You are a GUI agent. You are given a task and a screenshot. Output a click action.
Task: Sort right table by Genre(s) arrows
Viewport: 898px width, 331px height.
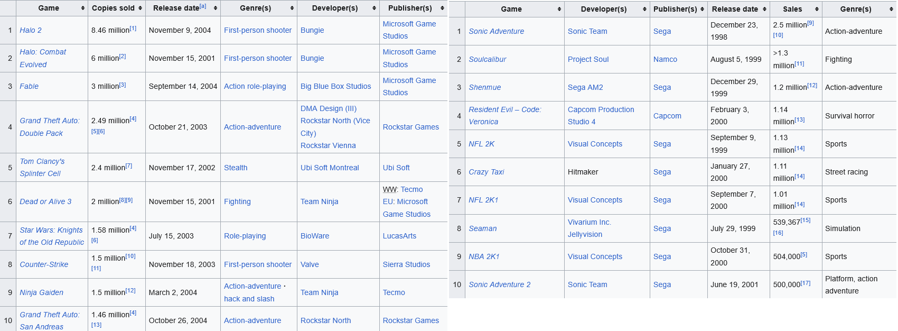pyautogui.click(x=891, y=9)
